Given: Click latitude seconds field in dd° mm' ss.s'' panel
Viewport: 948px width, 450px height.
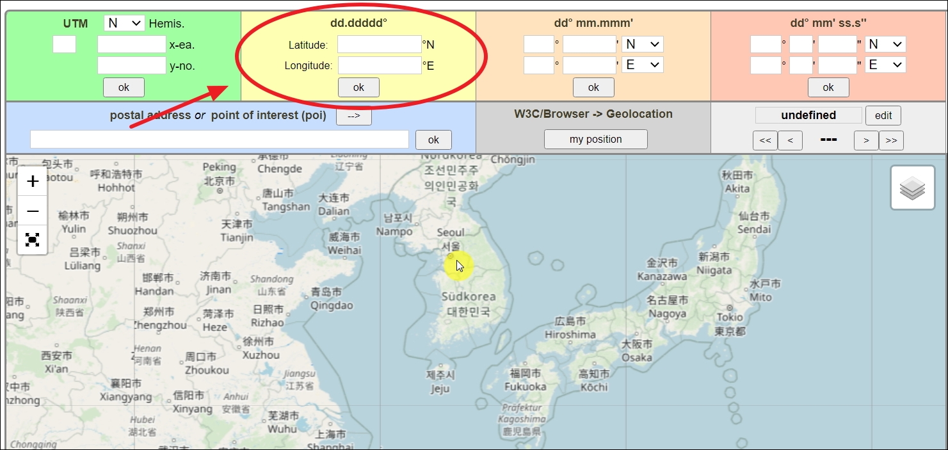Looking at the screenshot, I should pyautogui.click(x=837, y=44).
